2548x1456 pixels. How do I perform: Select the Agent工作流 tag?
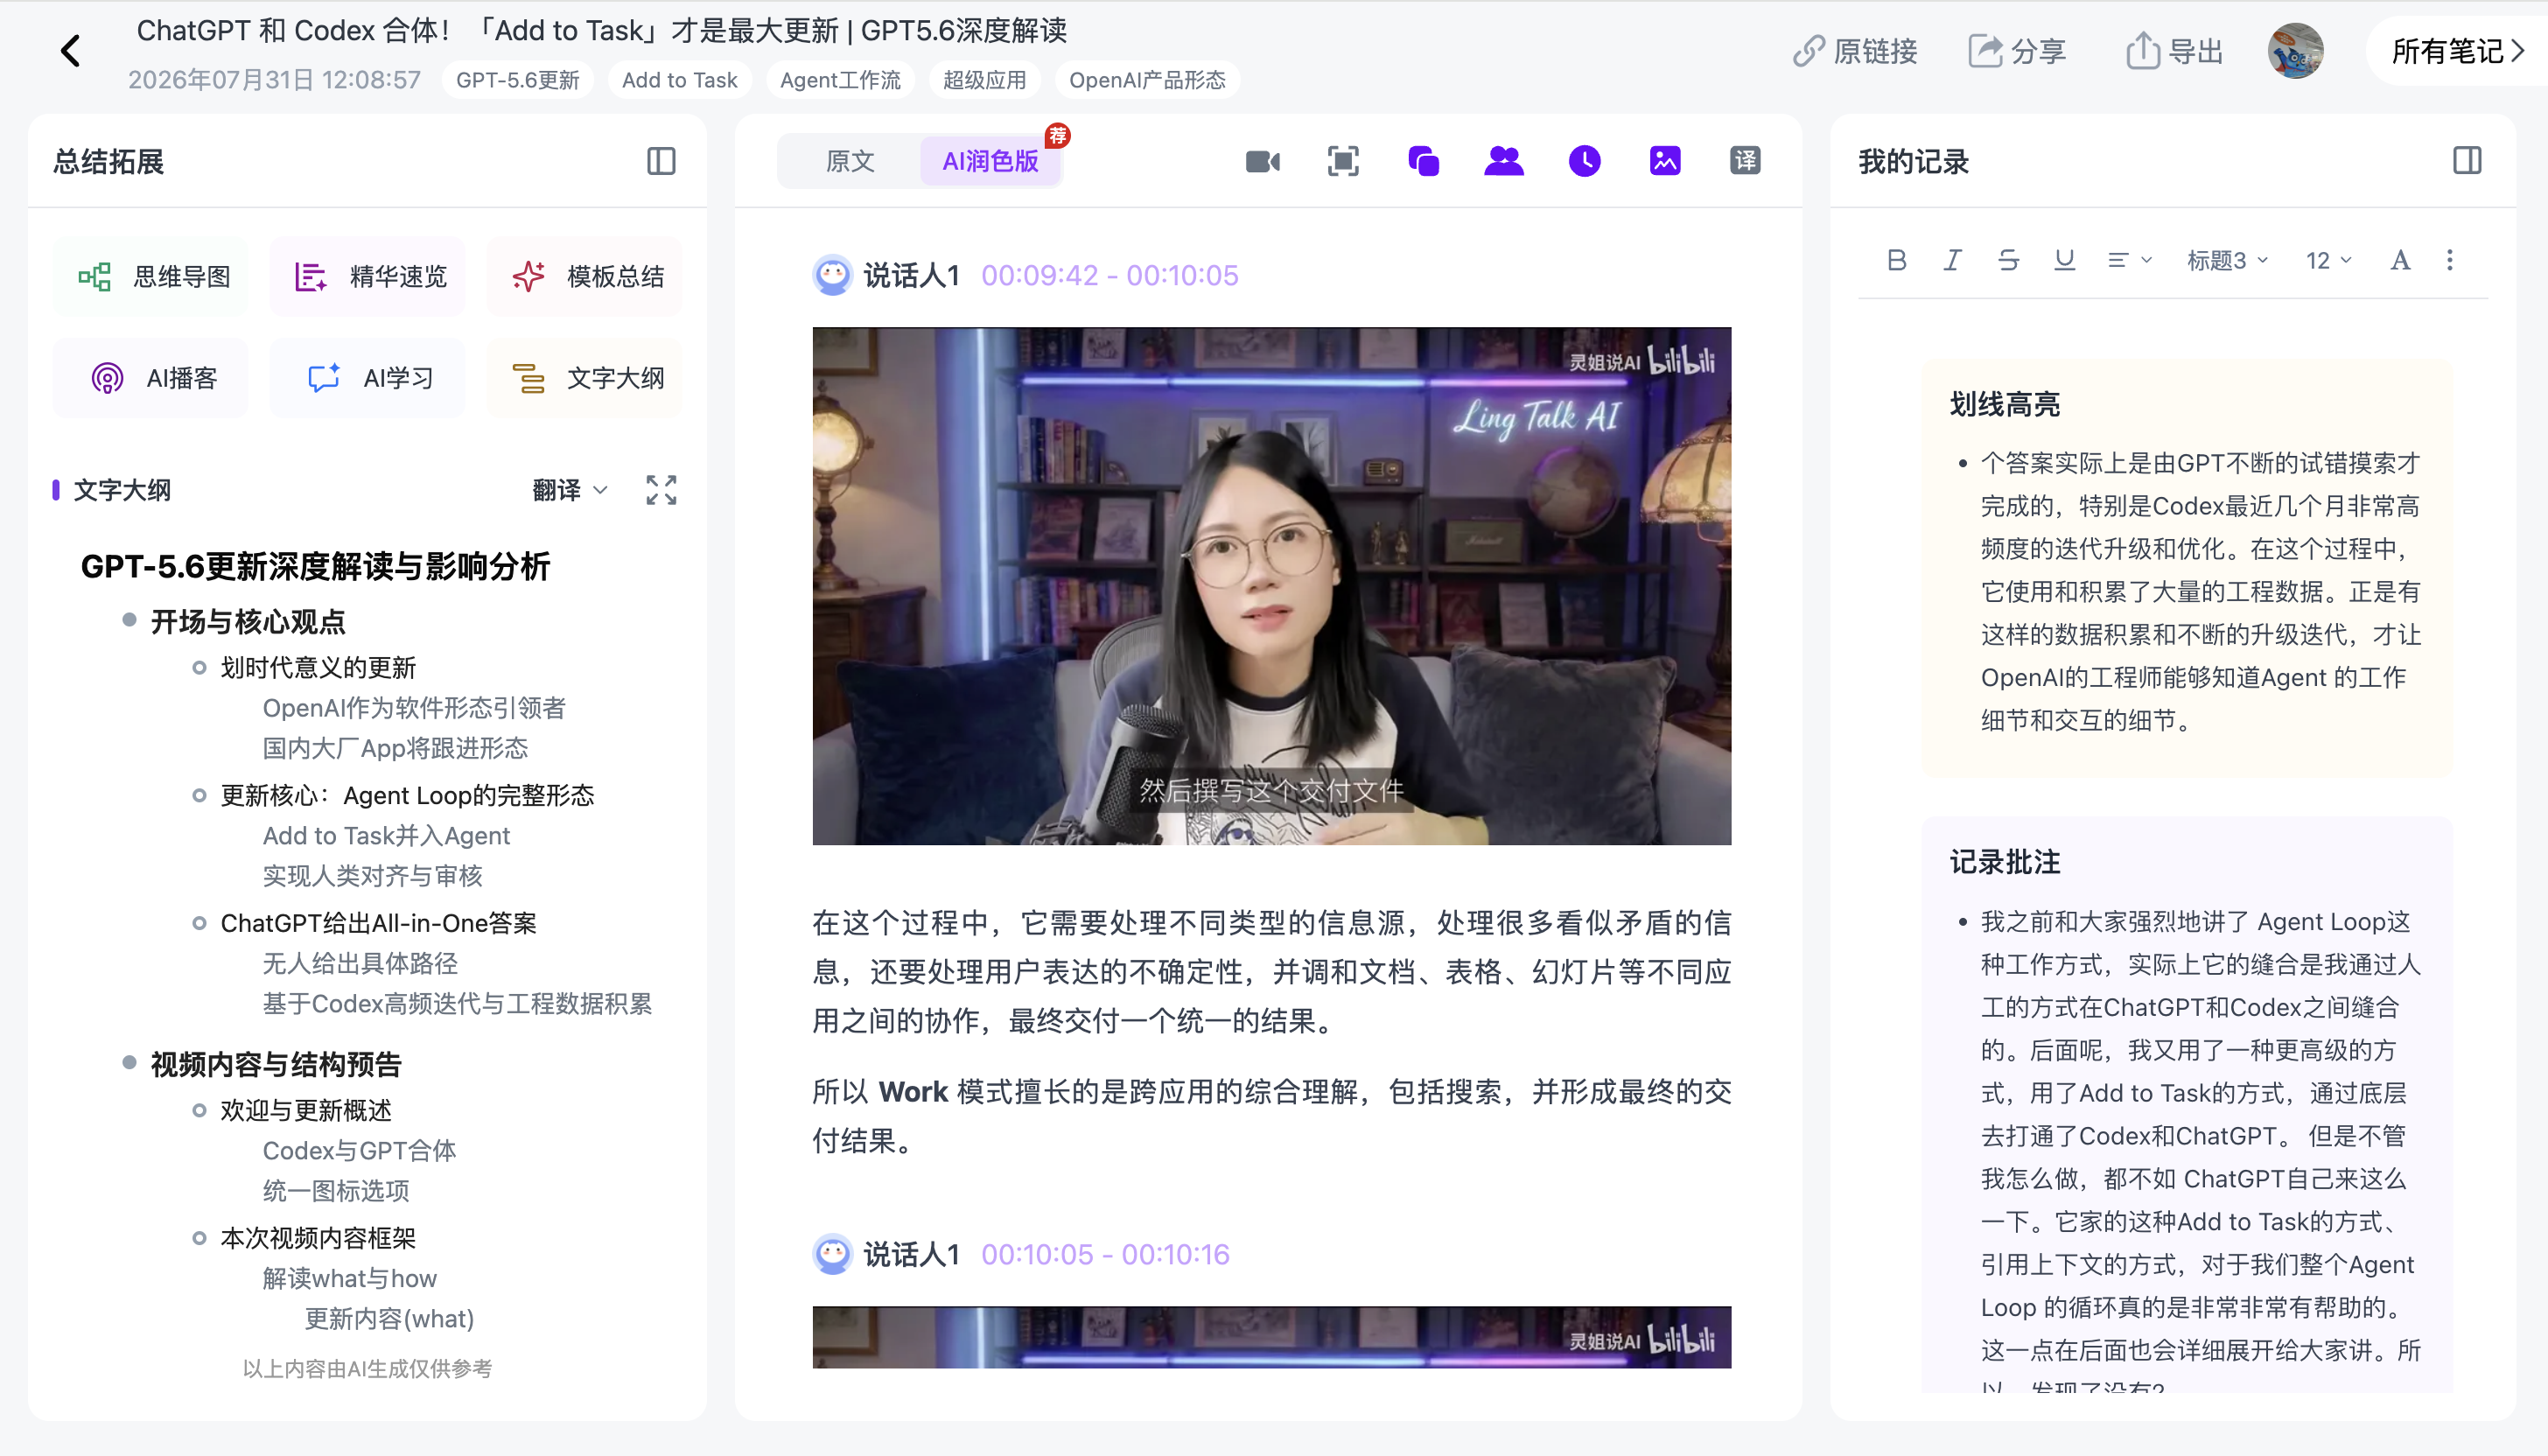(840, 80)
